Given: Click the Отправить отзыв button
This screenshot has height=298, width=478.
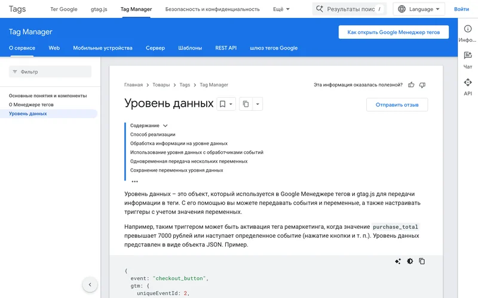Looking at the screenshot, I should point(397,105).
